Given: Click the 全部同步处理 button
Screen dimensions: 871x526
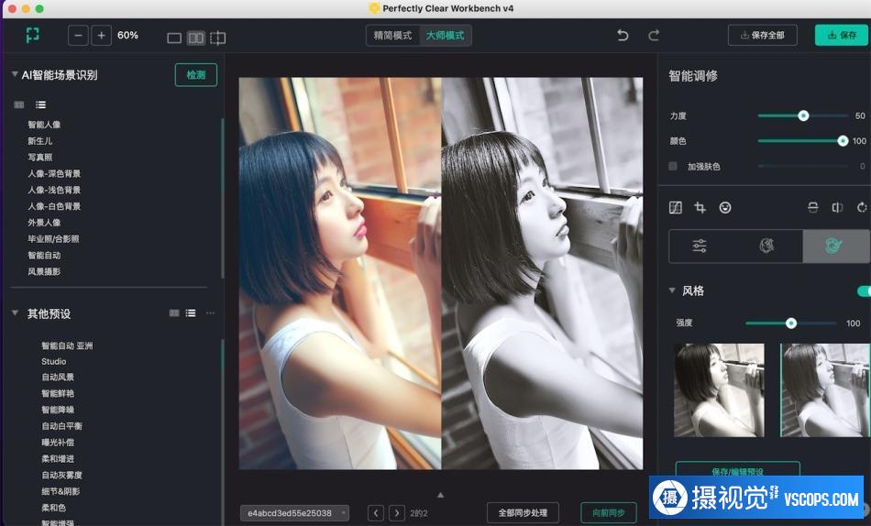Looking at the screenshot, I should coord(523,512).
